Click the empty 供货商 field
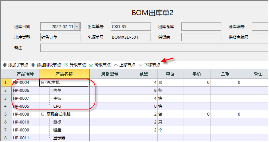The width and height of the screenshot is (269, 142). click(x=201, y=37)
